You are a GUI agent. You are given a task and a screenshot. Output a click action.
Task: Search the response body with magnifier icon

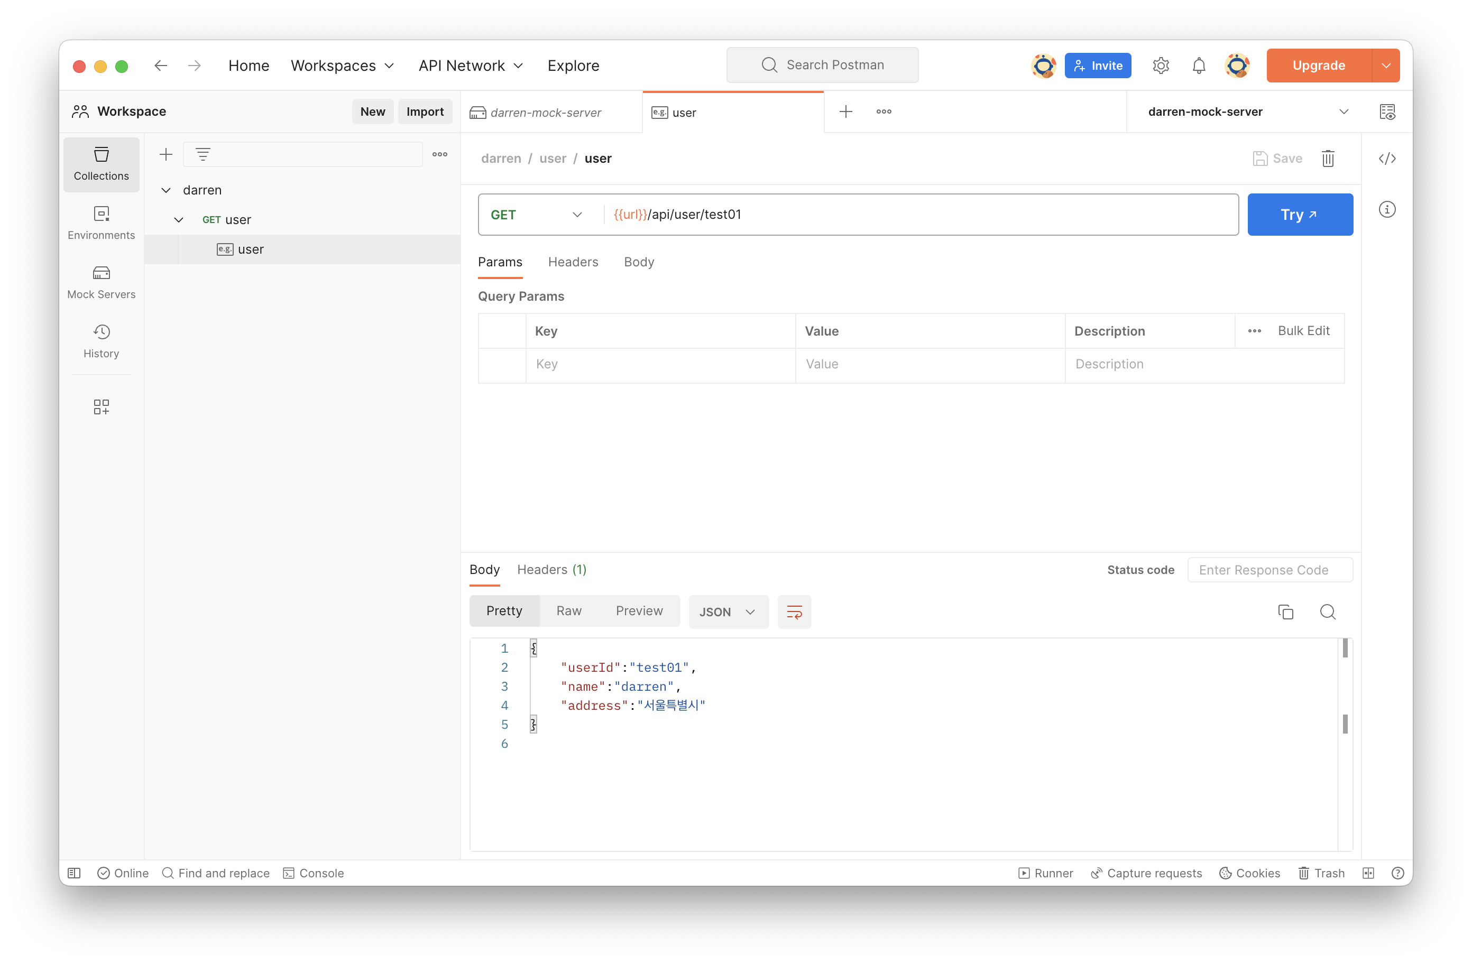coord(1327,611)
